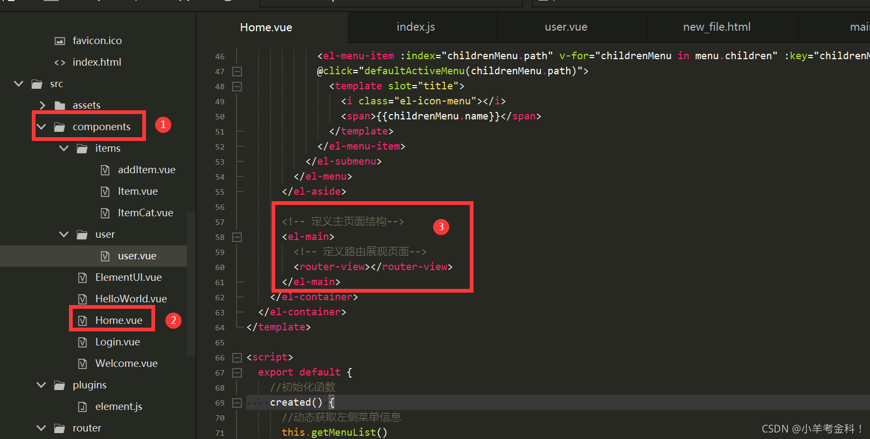
Task: Click the ElementUI.vue file icon
Action: click(82, 278)
